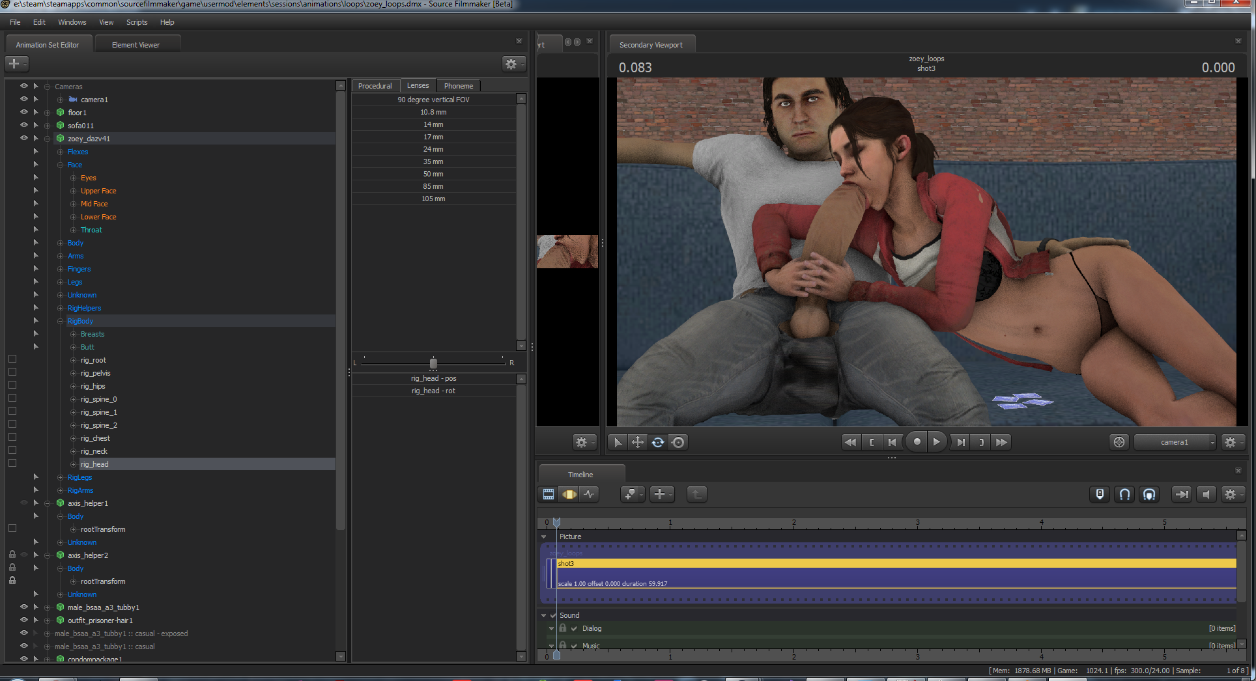Switch to the Procedural tab
The width and height of the screenshot is (1256, 681).
[x=375, y=86]
